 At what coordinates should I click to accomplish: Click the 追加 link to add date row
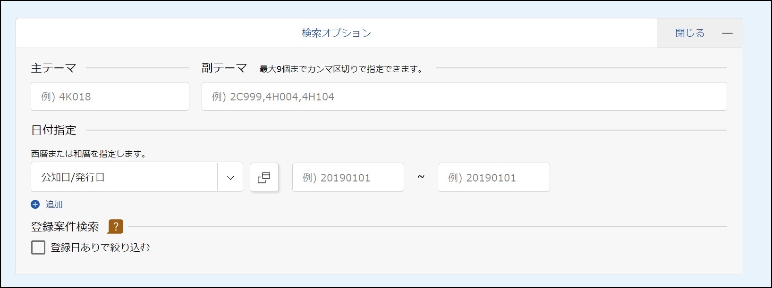click(x=54, y=205)
